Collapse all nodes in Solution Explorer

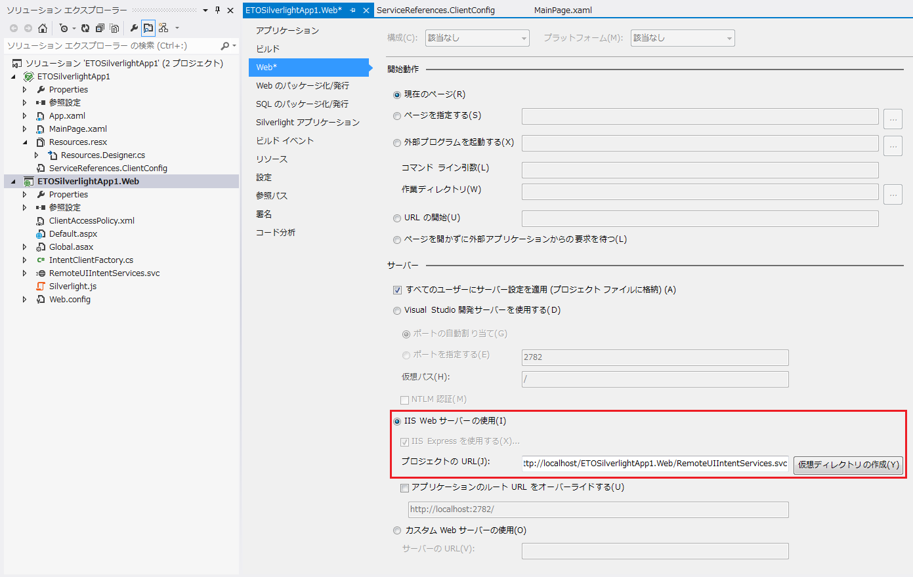(100, 28)
